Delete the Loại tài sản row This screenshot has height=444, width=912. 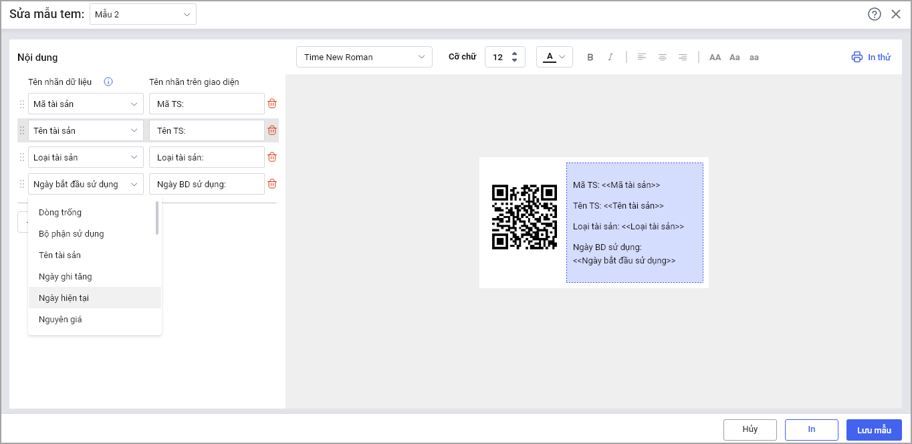(272, 157)
